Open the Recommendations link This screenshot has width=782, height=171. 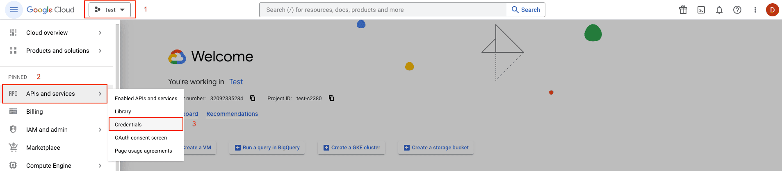click(232, 114)
